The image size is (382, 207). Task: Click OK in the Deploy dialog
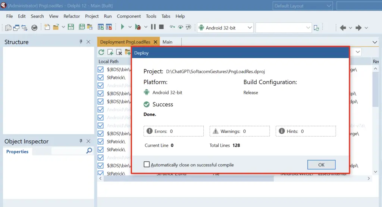click(321, 165)
